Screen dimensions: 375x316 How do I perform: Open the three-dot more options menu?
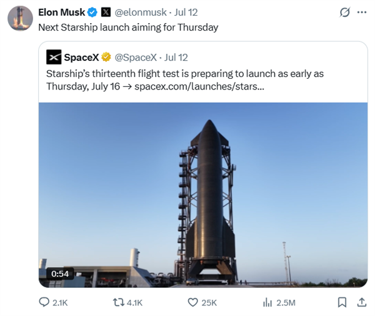pos(362,13)
